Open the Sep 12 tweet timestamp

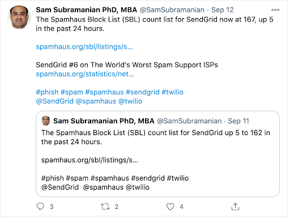coord(223,10)
